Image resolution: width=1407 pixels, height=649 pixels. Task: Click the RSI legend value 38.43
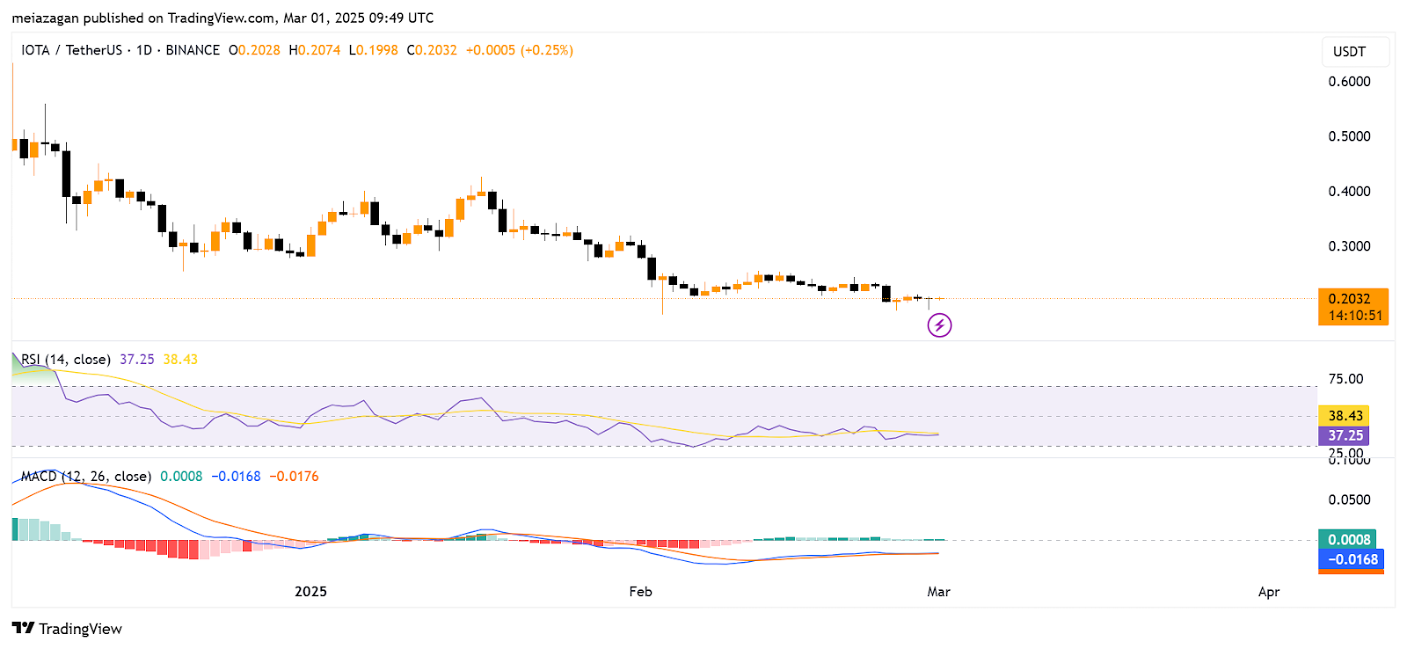click(180, 359)
